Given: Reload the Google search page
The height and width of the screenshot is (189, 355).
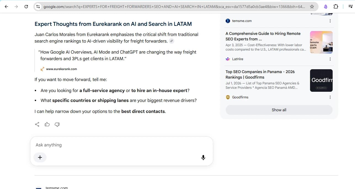Looking at the screenshot, I should [x=26, y=6].
